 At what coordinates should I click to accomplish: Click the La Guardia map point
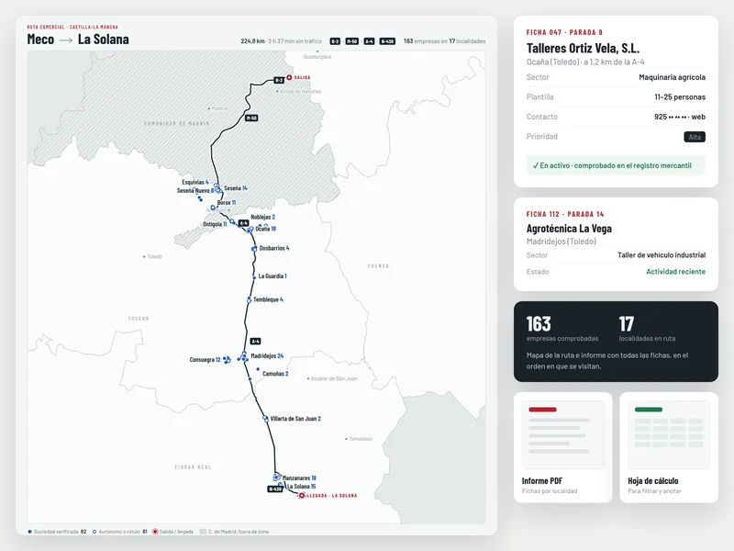(254, 278)
